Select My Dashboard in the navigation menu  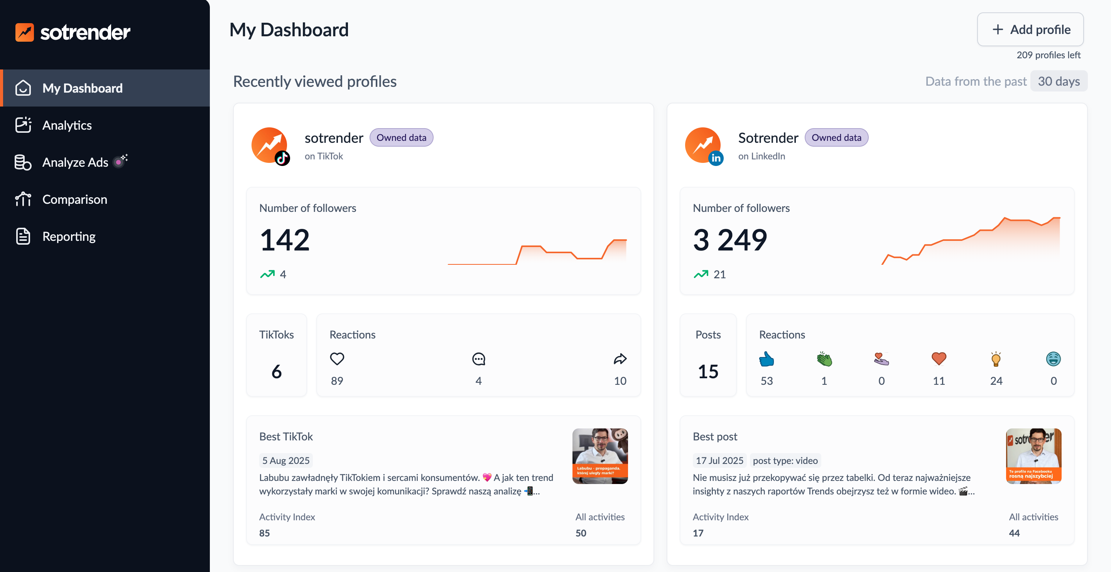[82, 88]
